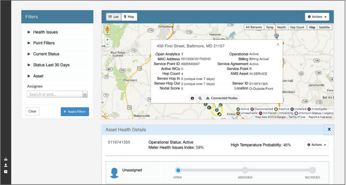Zoom out the map with minus button

point(107,44)
